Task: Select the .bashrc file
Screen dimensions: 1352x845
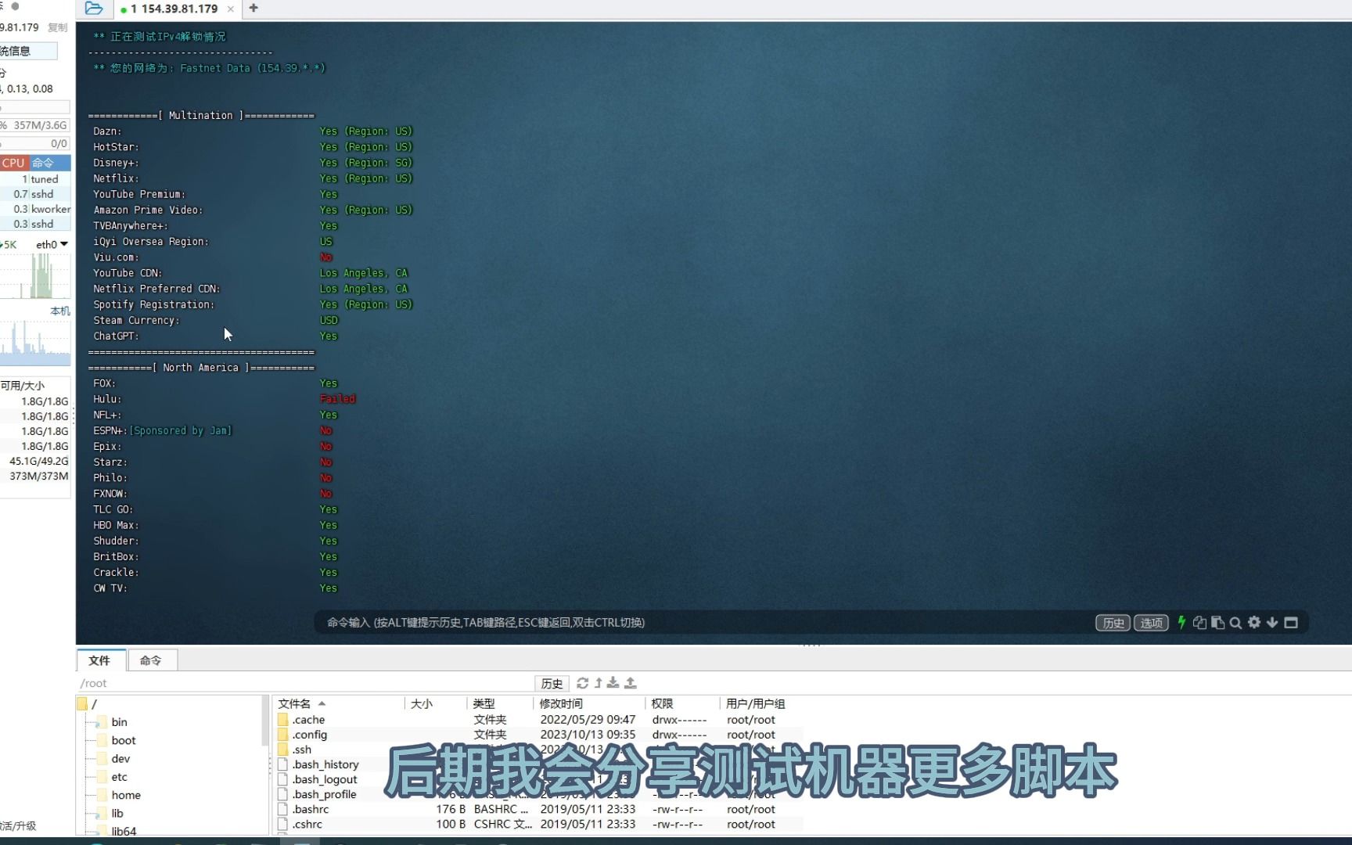Action: [539, 809]
